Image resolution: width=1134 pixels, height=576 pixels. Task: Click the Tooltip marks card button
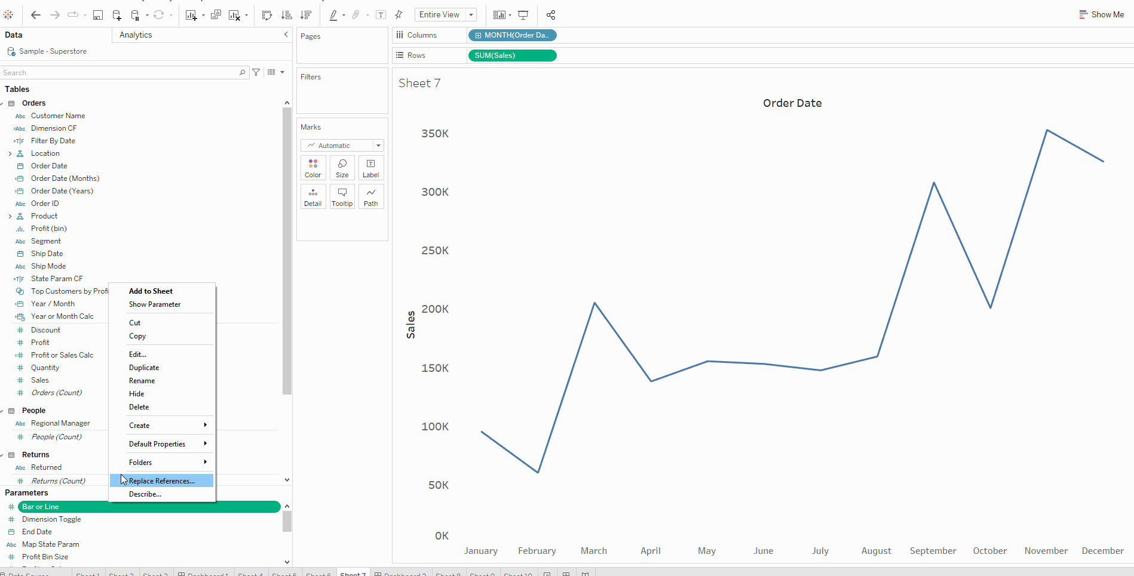tap(342, 196)
